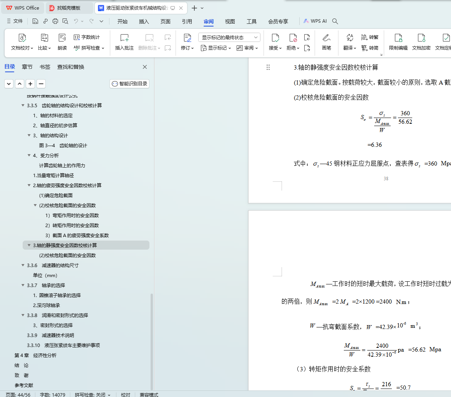Jump to 参考文献 in outline
The image size is (451, 397).
[x=24, y=385]
